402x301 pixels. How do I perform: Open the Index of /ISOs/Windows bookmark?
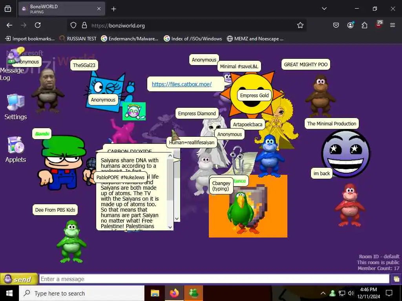click(x=193, y=39)
